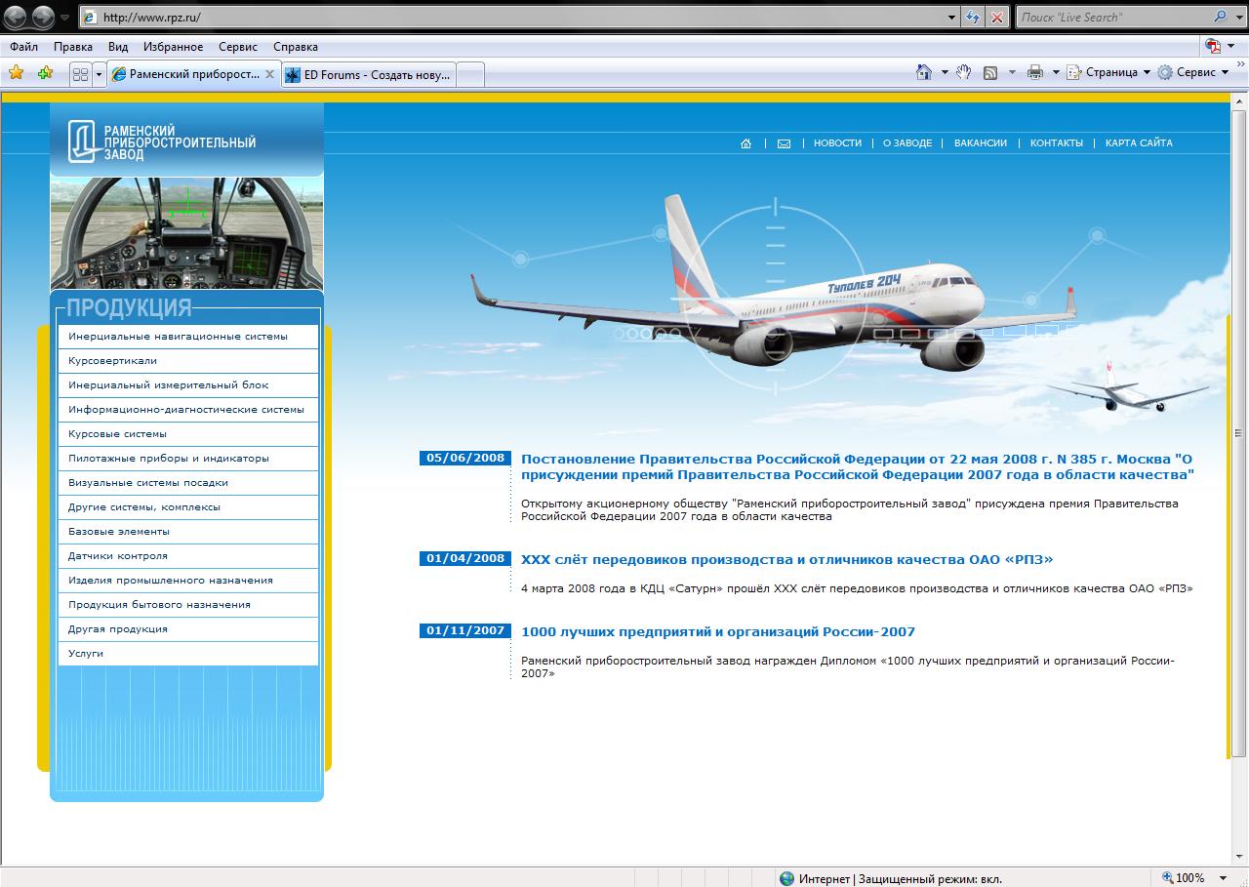Open the Сервис menu in menu bar
Viewport: 1249px width, 887px height.
click(238, 47)
